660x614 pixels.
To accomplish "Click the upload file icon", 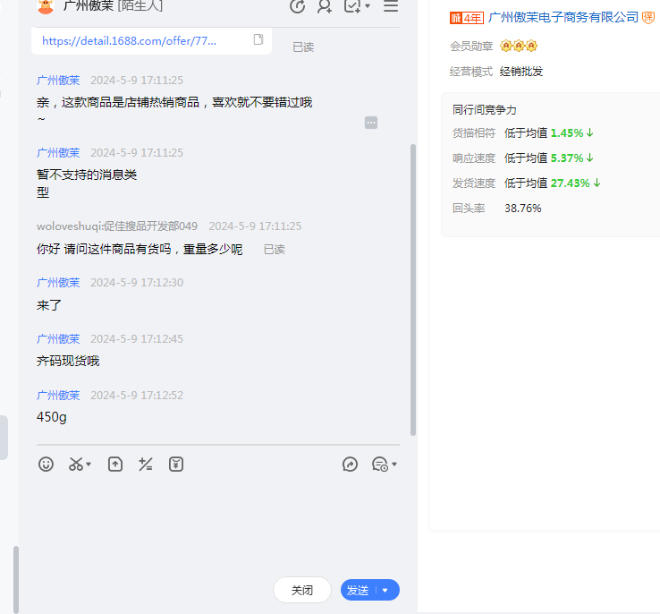I will [114, 464].
